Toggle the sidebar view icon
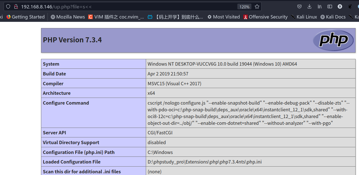Viewport: 359px width, 175px height. 330,6
